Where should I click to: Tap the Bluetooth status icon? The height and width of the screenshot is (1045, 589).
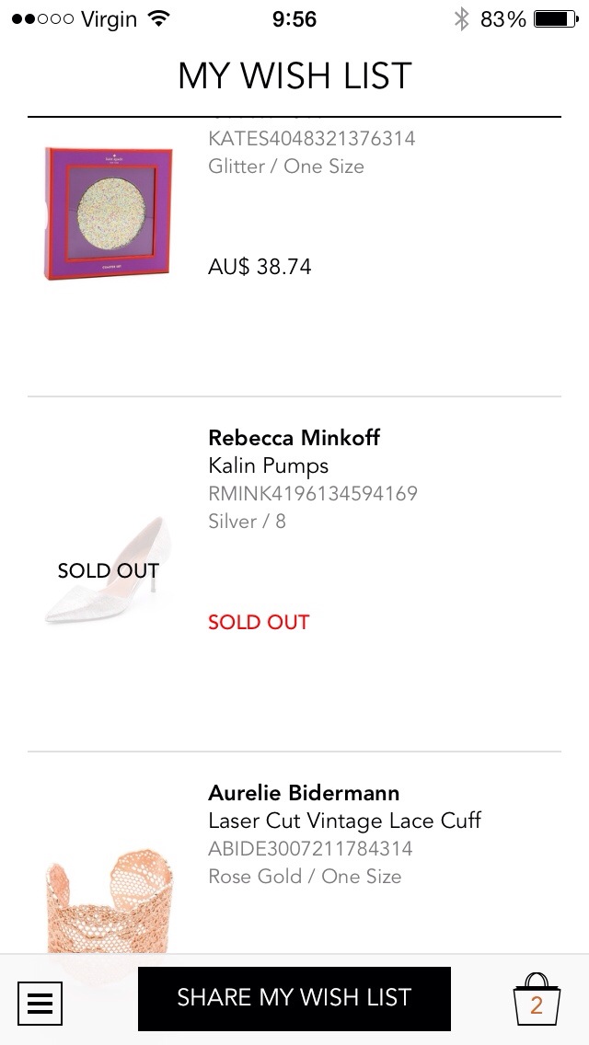coord(461,18)
